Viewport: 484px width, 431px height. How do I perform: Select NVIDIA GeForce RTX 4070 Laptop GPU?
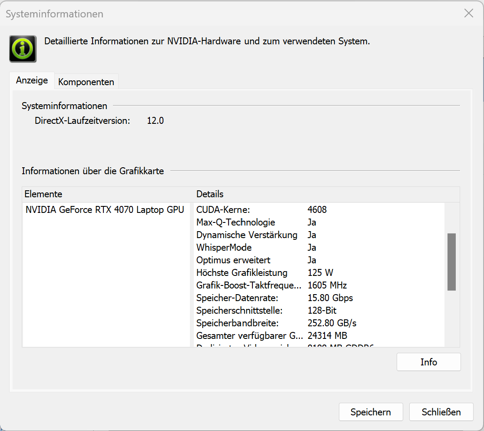[105, 210]
